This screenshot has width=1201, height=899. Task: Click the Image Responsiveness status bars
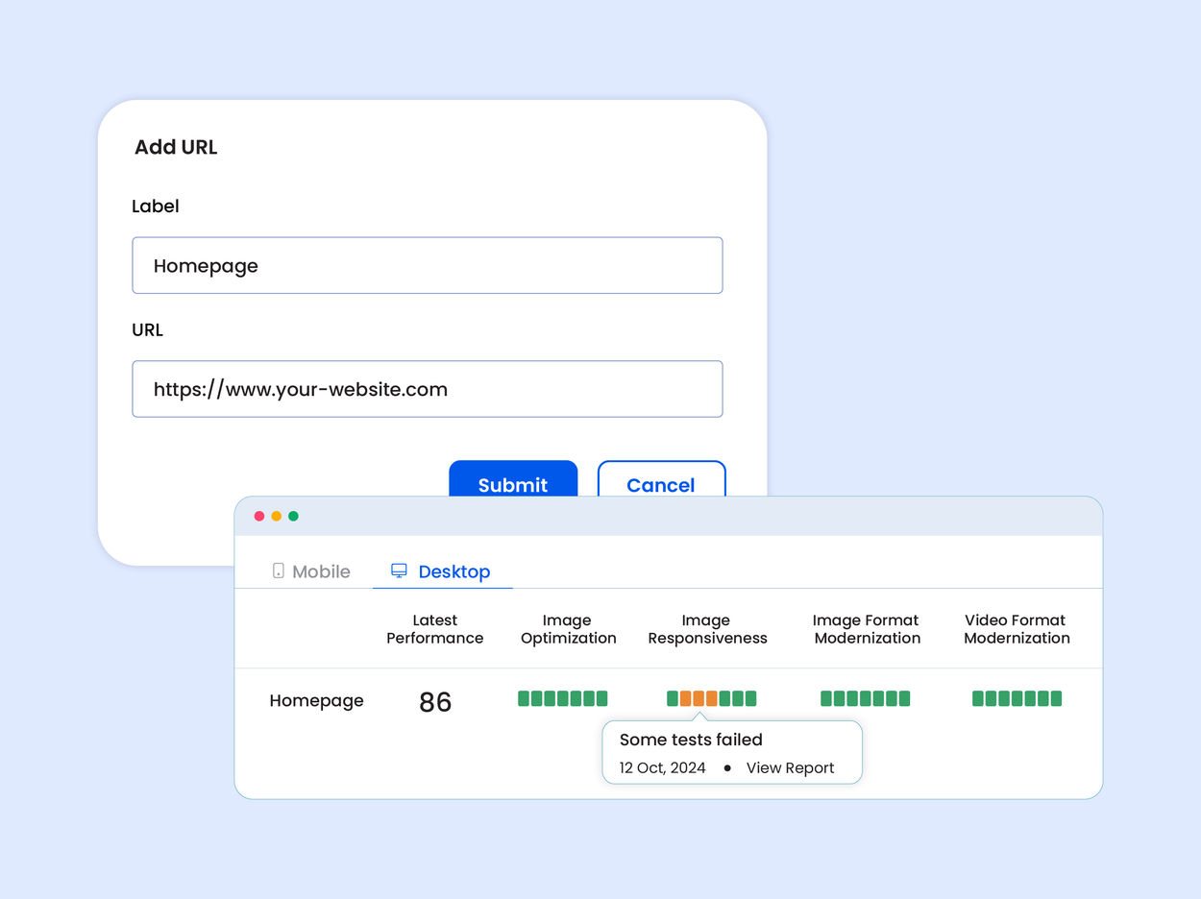711,698
